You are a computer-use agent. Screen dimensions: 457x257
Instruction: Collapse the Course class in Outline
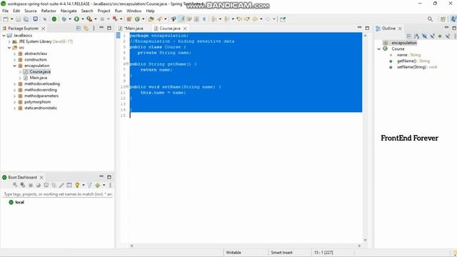[379, 49]
